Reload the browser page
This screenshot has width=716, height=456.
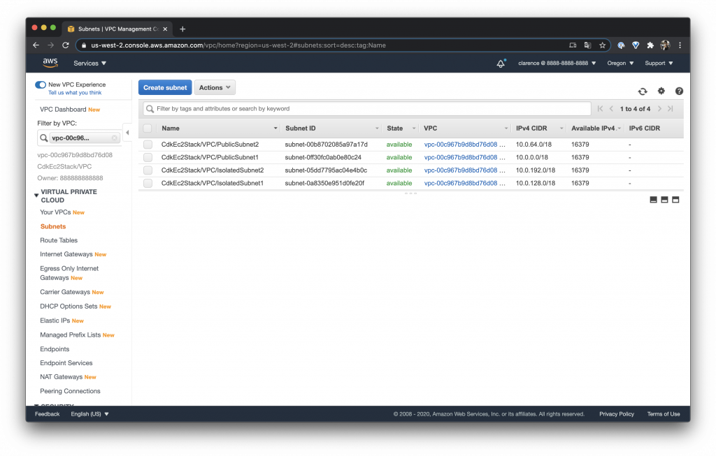(65, 45)
